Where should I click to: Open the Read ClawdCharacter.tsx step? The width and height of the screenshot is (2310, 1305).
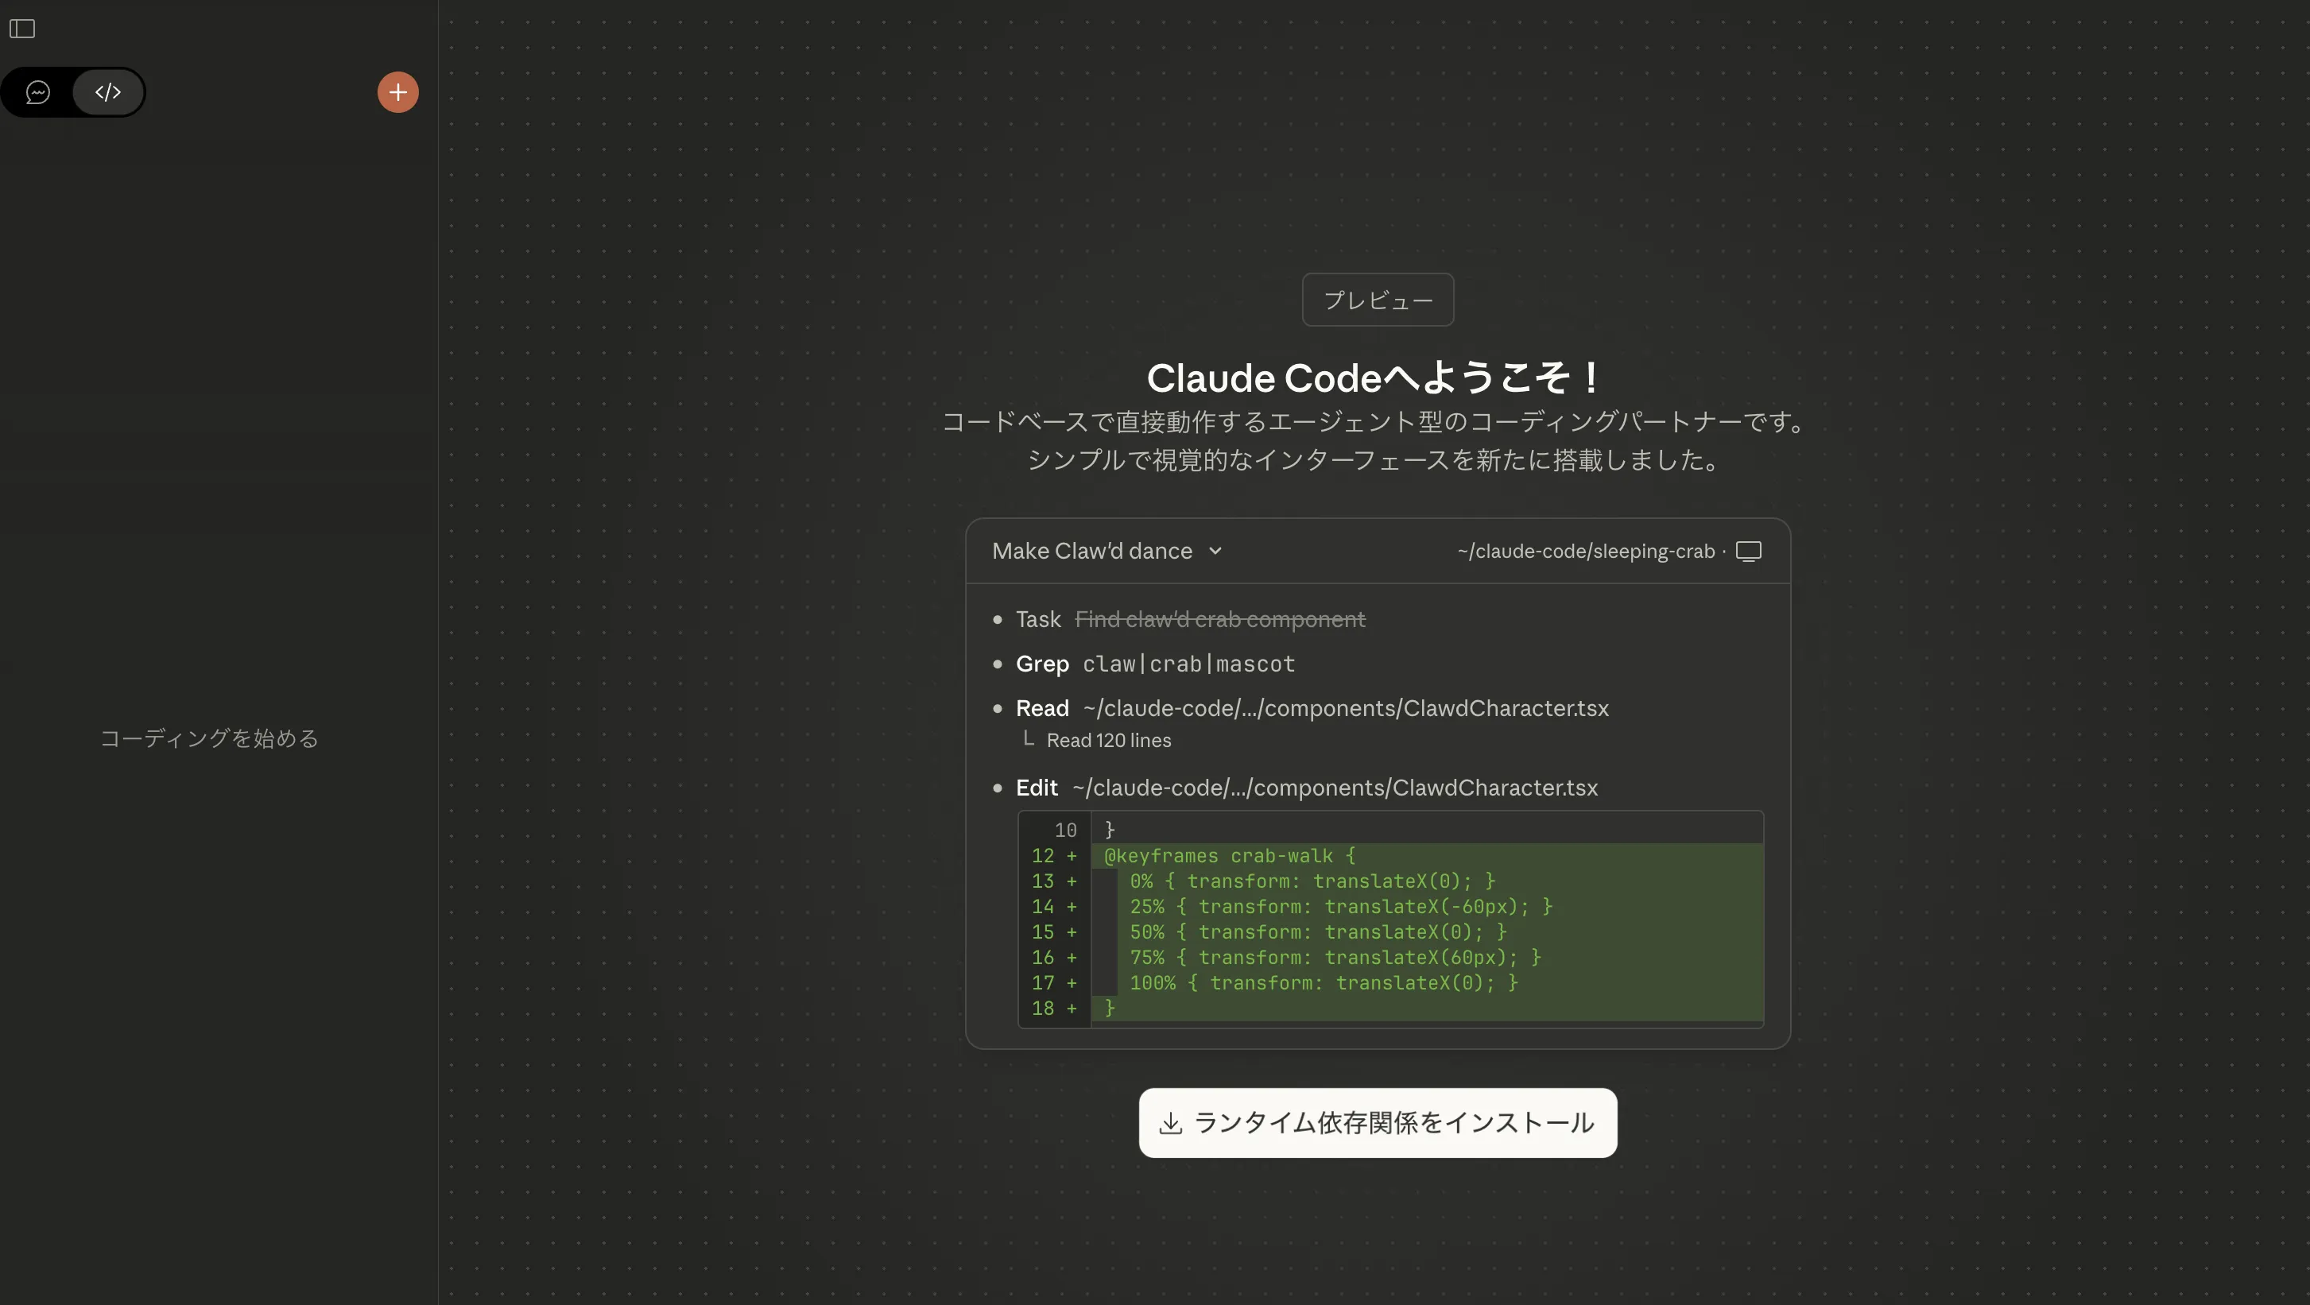pos(1311,708)
